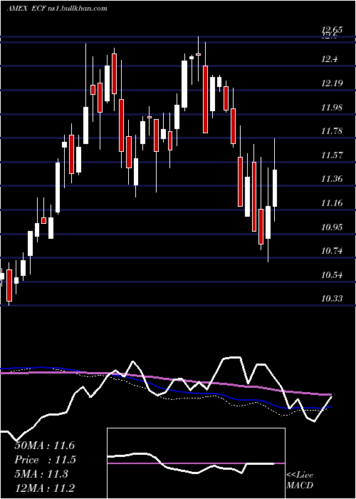Click inside the MACD inset chart box
The width and height of the screenshot is (356, 499).
pyautogui.click(x=196, y=463)
